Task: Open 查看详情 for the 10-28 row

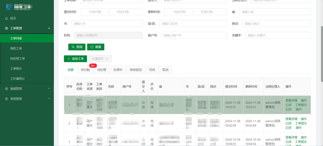Action: [x=291, y=138]
